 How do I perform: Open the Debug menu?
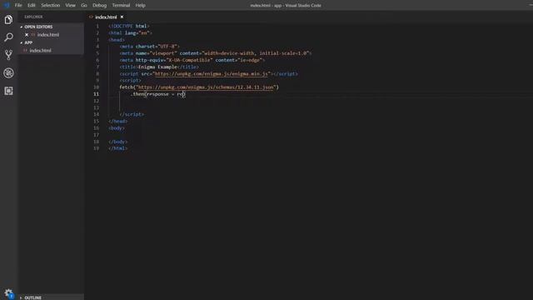[100, 5]
